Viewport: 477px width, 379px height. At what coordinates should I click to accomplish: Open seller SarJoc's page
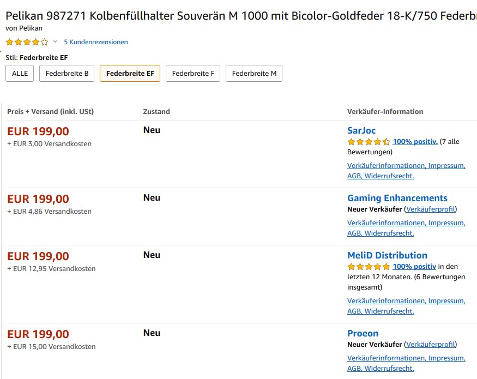tap(361, 130)
